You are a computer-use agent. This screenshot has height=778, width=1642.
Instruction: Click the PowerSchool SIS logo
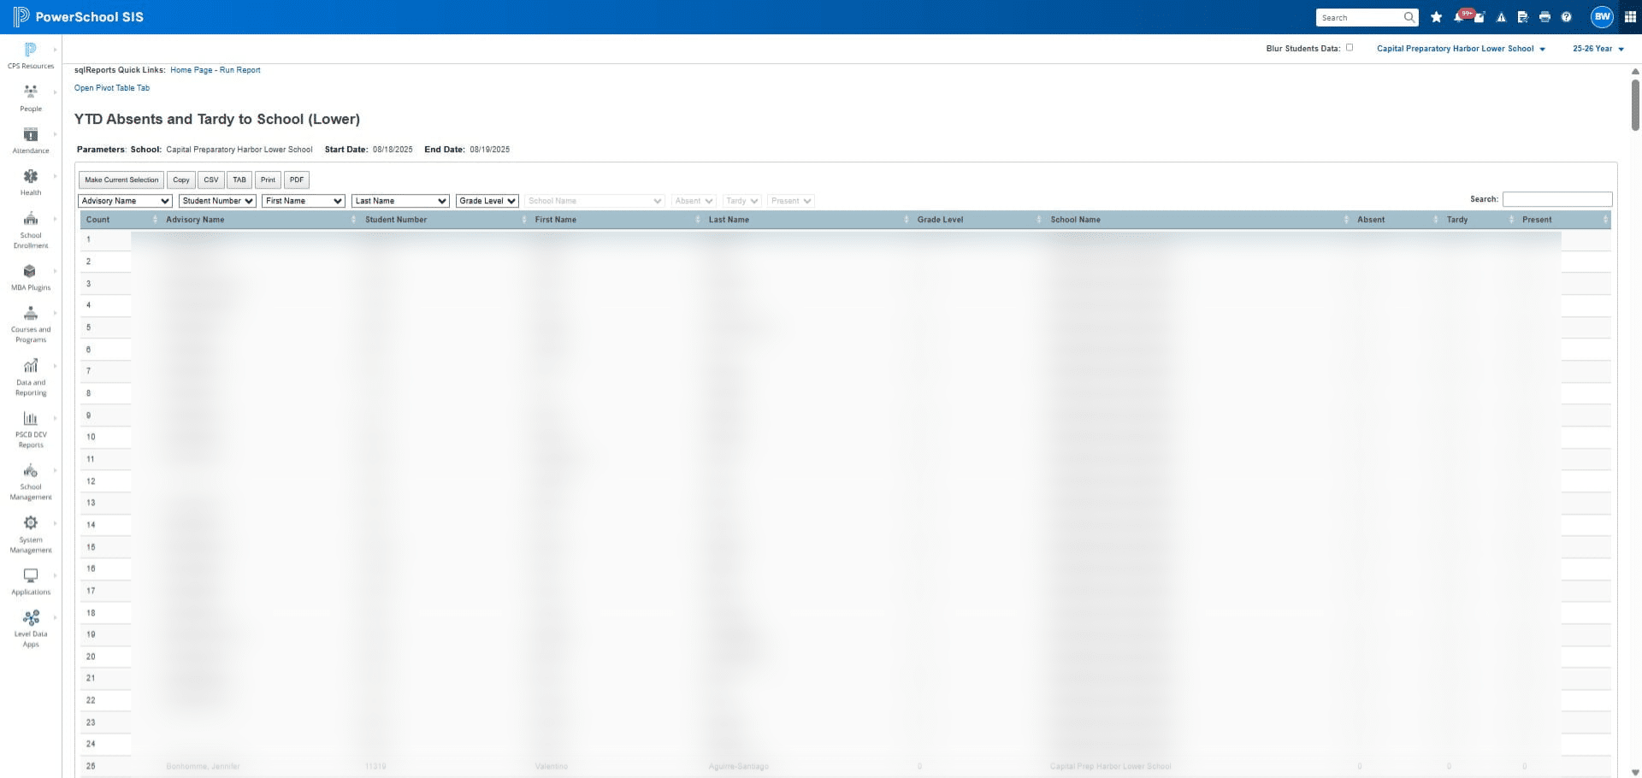click(x=78, y=17)
